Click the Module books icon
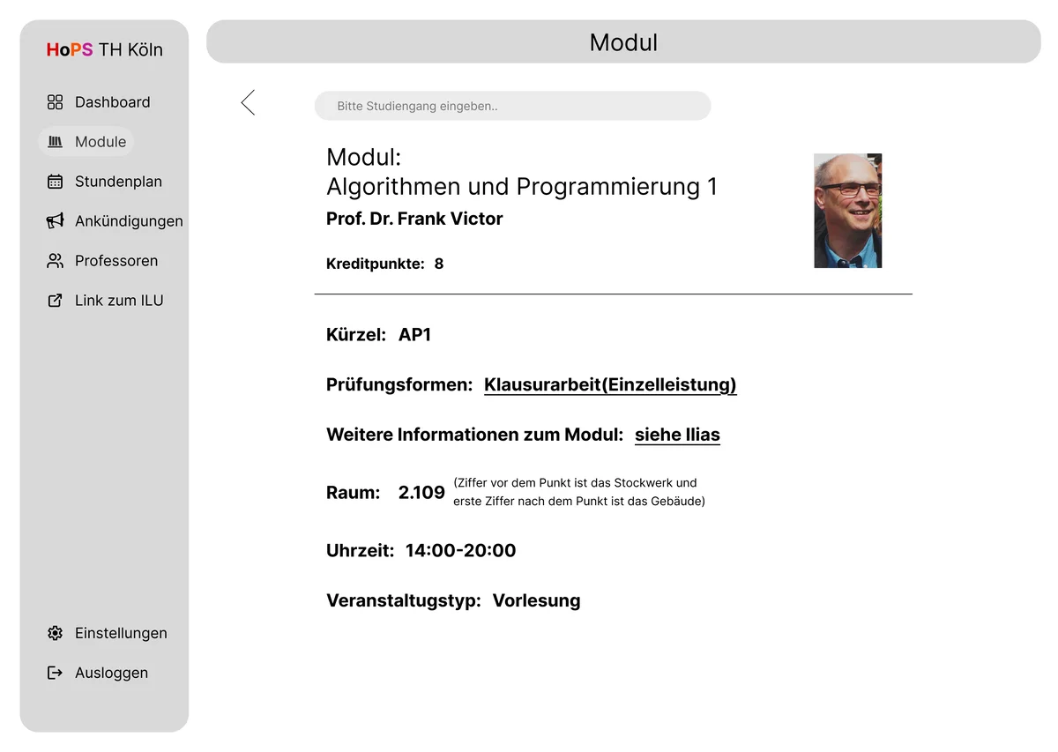 coord(55,142)
